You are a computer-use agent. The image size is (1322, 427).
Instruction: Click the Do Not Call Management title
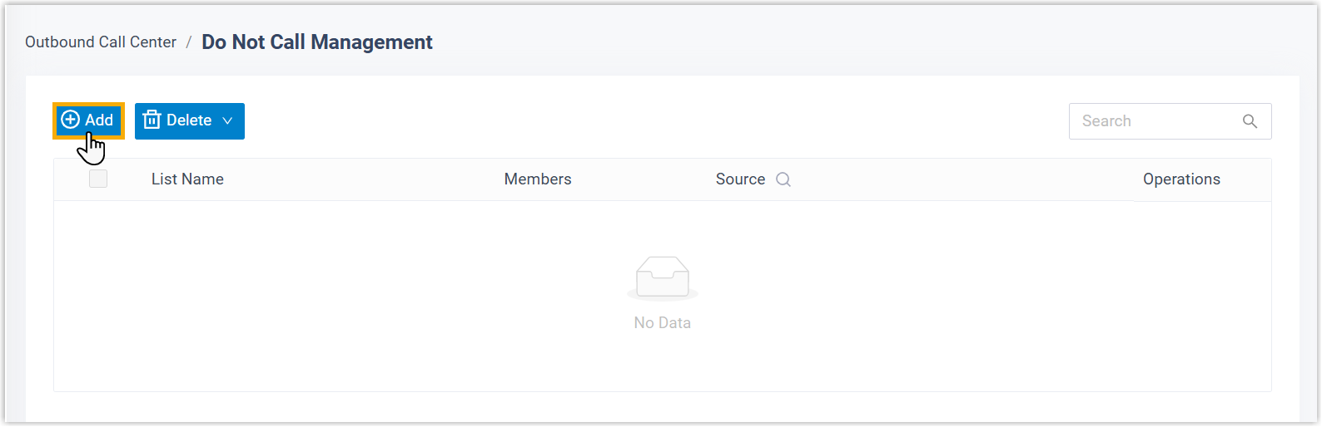pyautogui.click(x=317, y=42)
